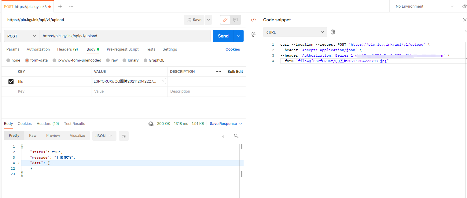Screen dimensions: 467x198
Task: Click the empty Value input field
Action: tap(129, 91)
